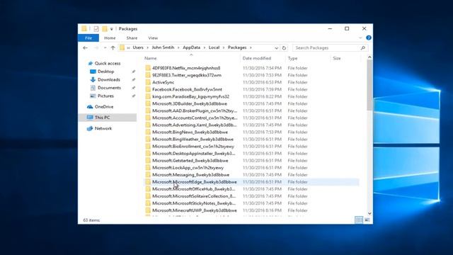Select the Microsoft.MicrosoftStickyNotes folder name
The width and height of the screenshot is (453, 255).
tap(194, 203)
